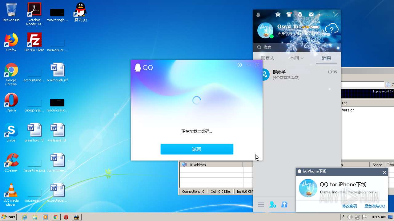Open Windows Explorer folder on taskbar
This screenshot has width=394, height=221.
(x=35, y=217)
